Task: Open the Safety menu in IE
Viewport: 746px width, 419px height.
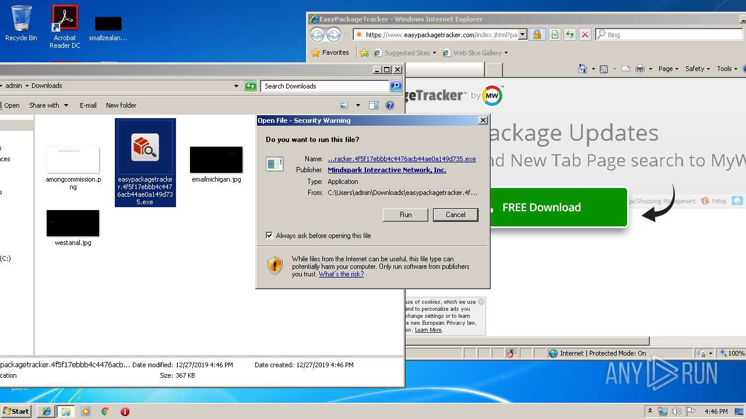Action: click(x=698, y=69)
